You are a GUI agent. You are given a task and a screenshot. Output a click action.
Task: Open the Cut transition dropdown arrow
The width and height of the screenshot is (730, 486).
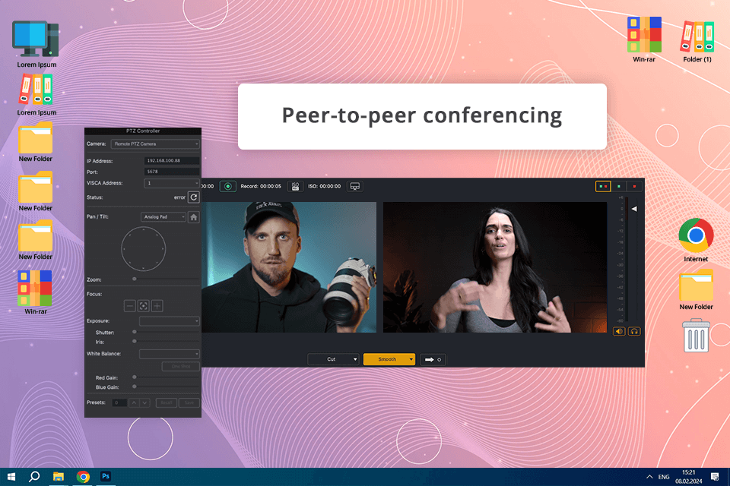355,359
